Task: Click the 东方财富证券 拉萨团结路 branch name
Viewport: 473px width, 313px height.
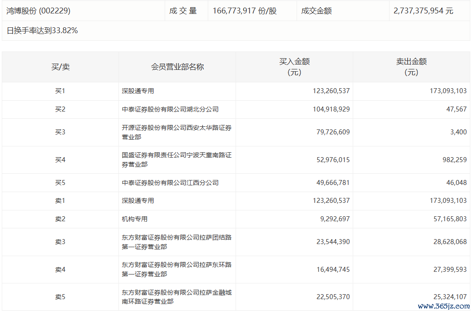Action: pos(176,242)
